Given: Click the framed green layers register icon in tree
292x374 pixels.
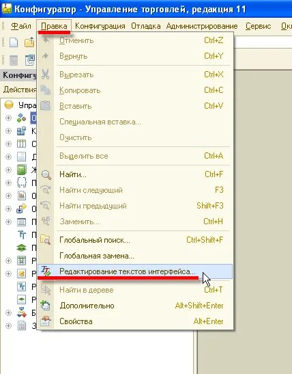Looking at the screenshot, I should [x=21, y=299].
